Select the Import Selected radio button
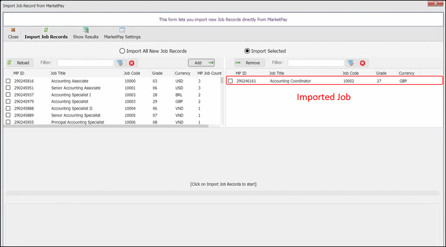 point(247,51)
